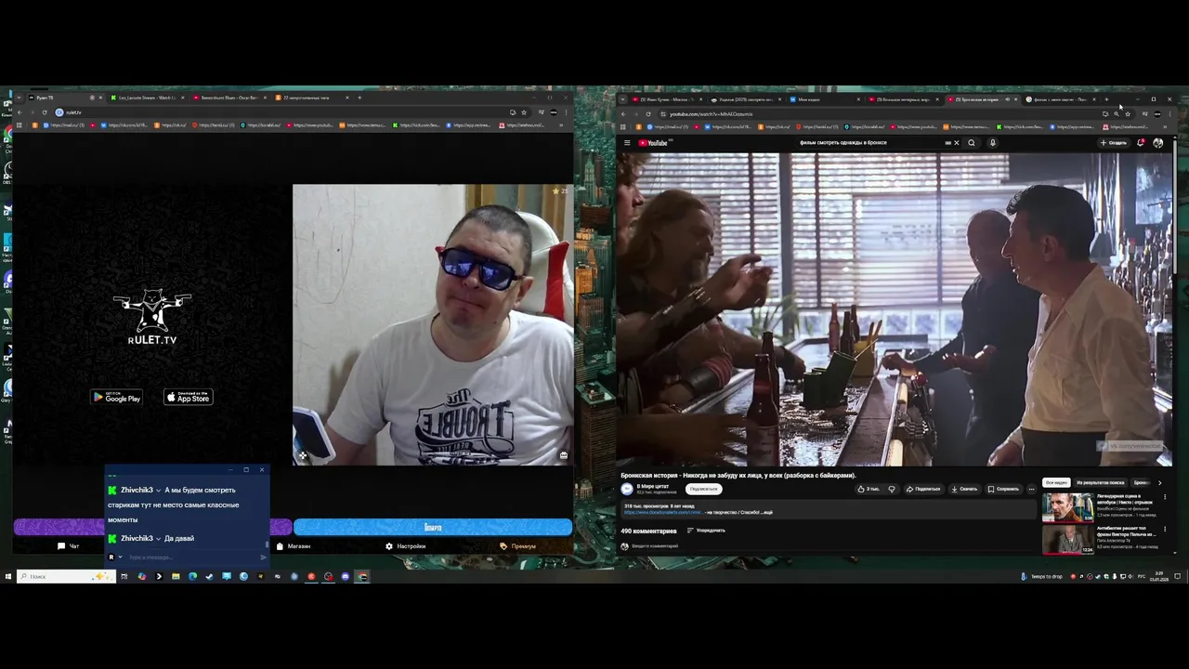Image resolution: width=1189 pixels, height=669 pixels.
Task: Open the chat identity dropdown beside R avatar
Action: pos(120,557)
